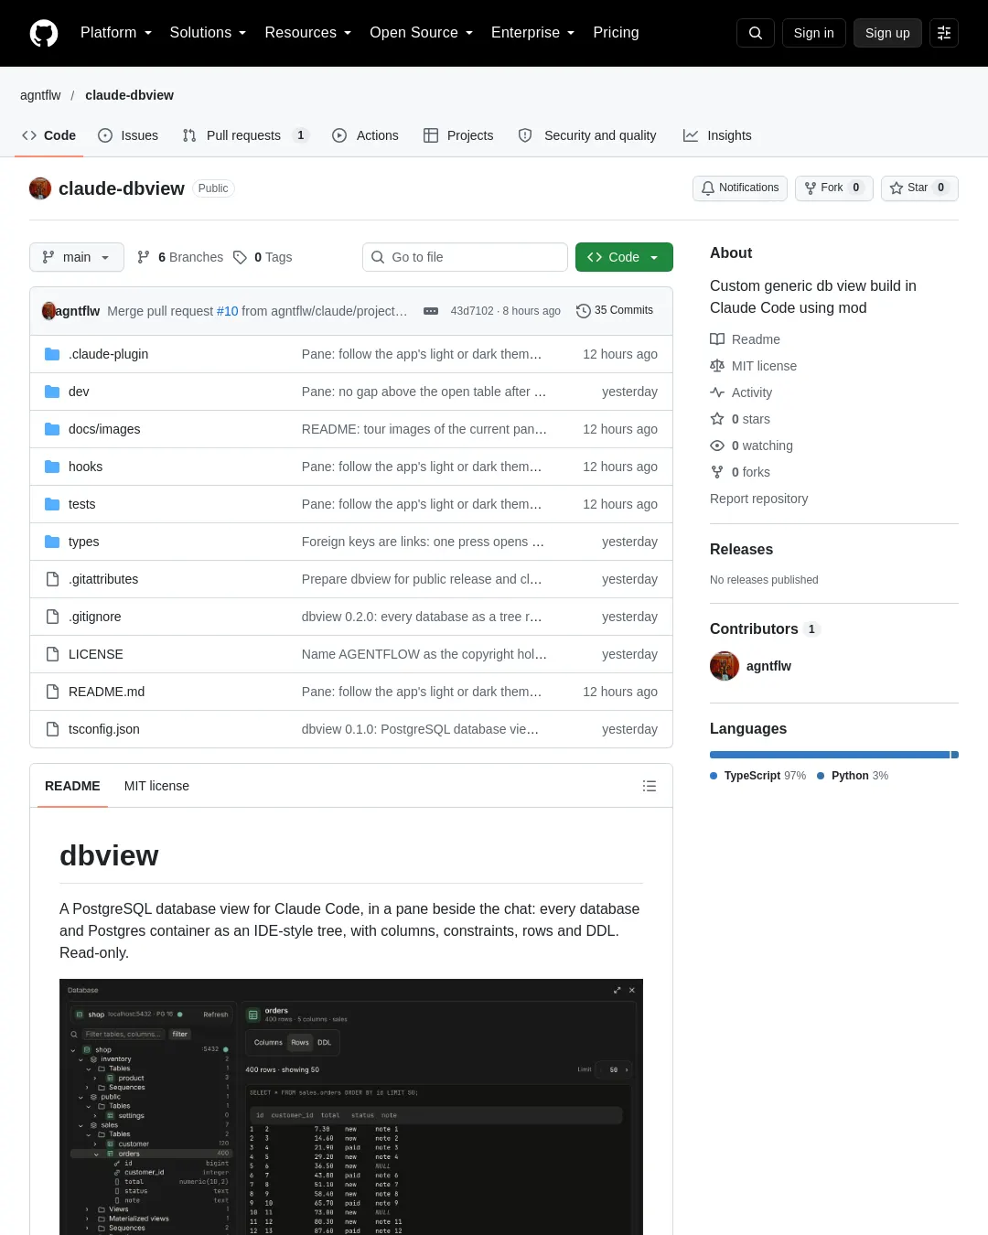Open appearance settings sliders icon

click(x=944, y=33)
